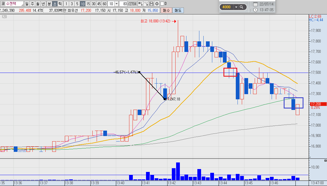Click the clock time icon
The width and height of the screenshot is (327, 186).
[x=256, y=10]
